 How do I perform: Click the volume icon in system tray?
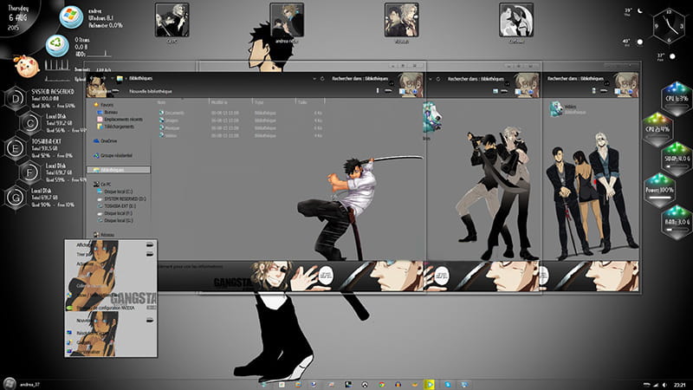pyautogui.click(x=664, y=385)
